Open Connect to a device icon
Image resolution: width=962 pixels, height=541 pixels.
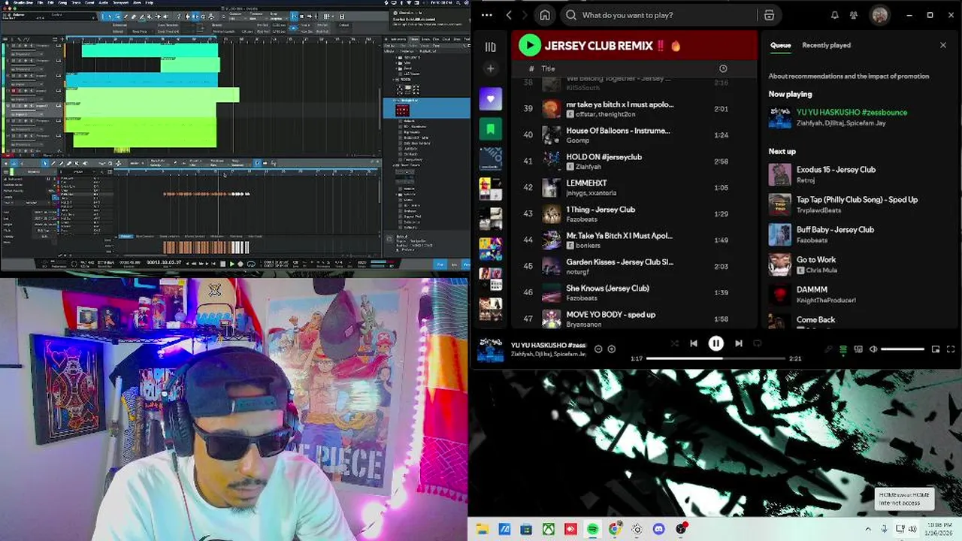click(858, 349)
